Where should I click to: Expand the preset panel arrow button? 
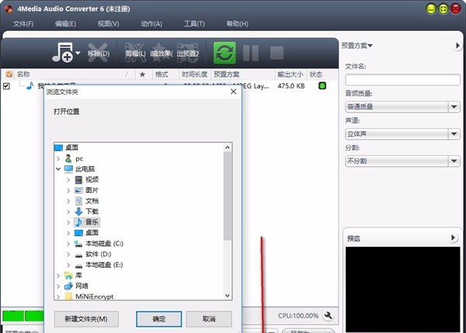(457, 46)
